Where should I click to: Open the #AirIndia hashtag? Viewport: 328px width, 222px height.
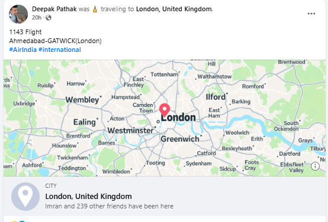[23, 50]
